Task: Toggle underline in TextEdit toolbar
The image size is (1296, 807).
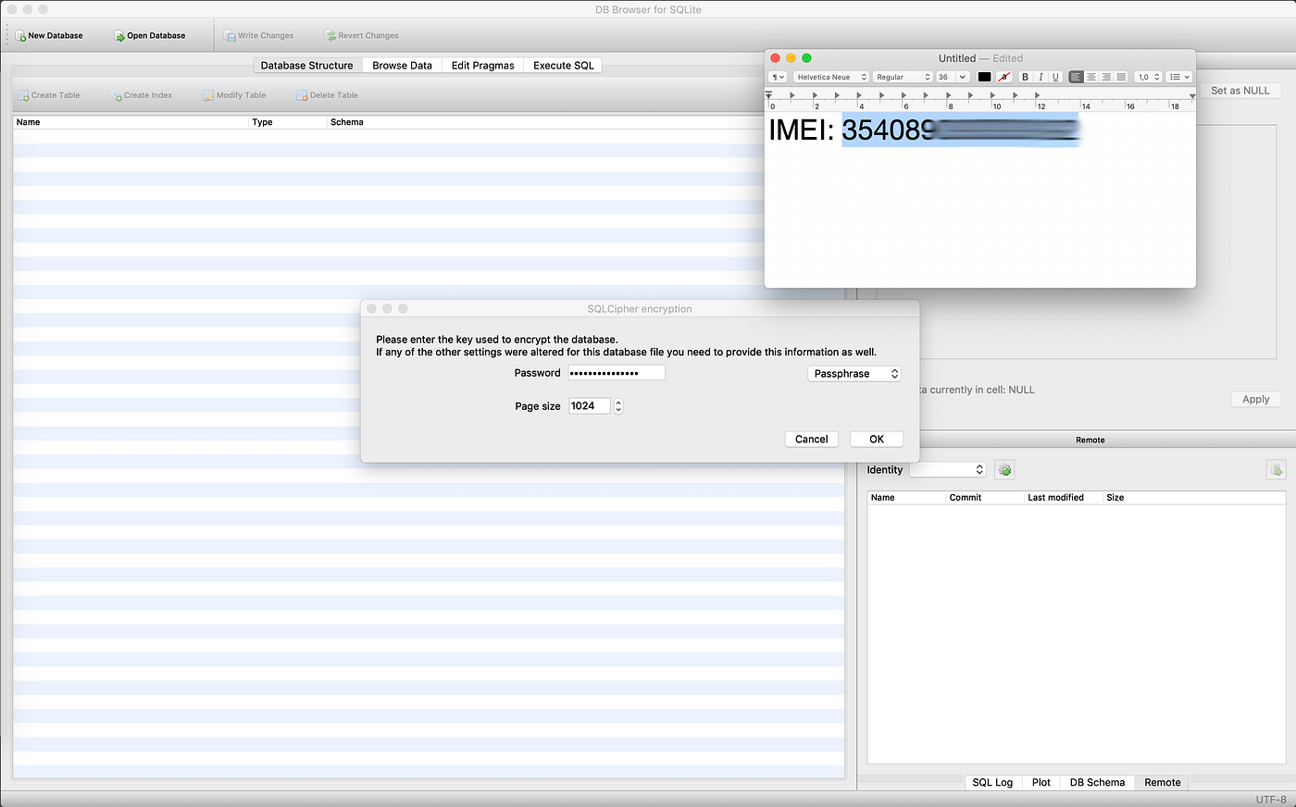Action: 1055,77
